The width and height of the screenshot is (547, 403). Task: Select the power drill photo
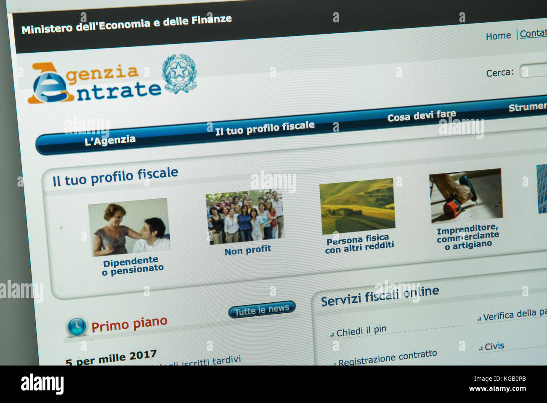click(x=466, y=195)
